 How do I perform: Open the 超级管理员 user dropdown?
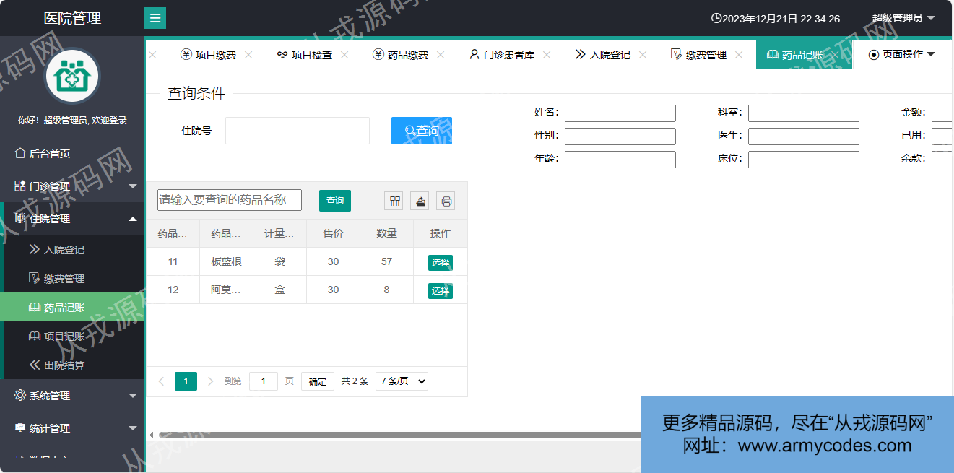pos(903,18)
